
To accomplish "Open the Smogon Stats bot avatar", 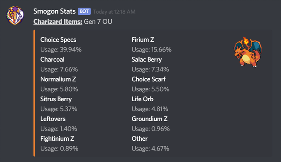I will click(15, 16).
